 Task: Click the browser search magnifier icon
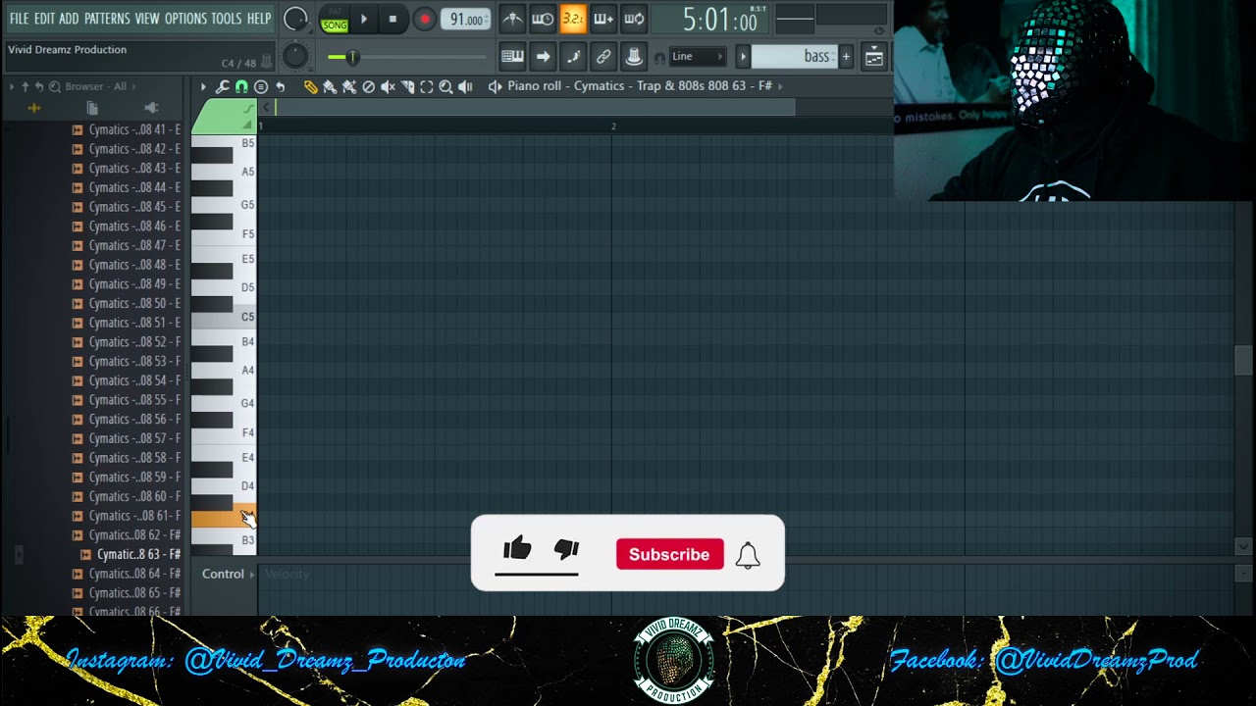click(55, 86)
